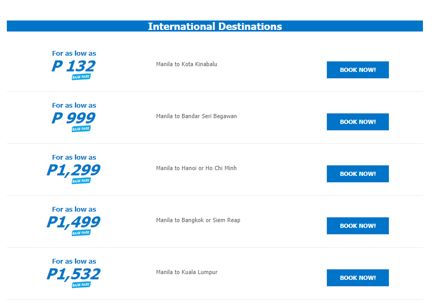Click the Base Fare badge under P 999
This screenshot has height=303, width=435.
point(81,129)
